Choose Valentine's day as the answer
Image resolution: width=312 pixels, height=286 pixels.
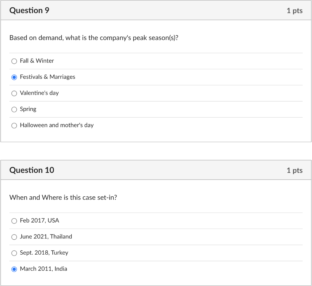tap(14, 93)
